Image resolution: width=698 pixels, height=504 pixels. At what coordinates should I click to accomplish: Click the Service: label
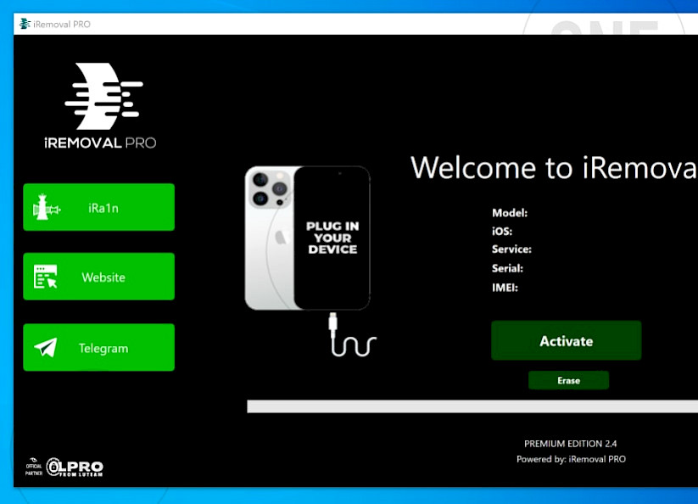(511, 249)
